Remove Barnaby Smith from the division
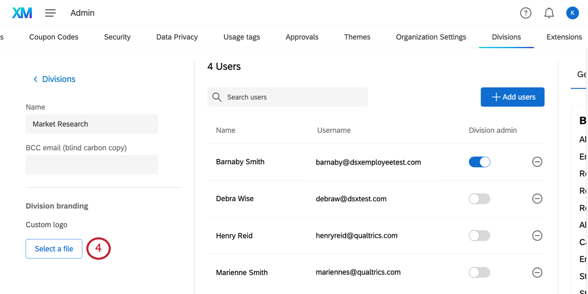The width and height of the screenshot is (588, 294). (x=537, y=162)
